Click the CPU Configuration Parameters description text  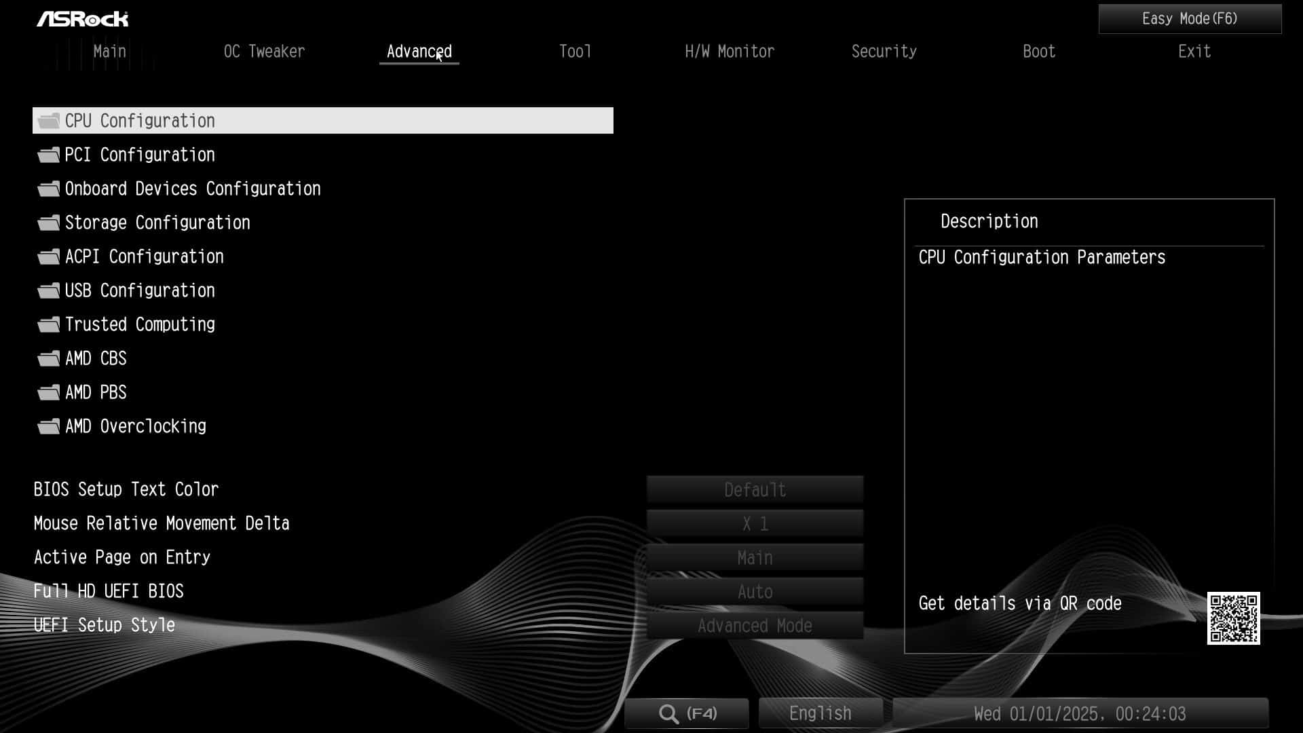(1042, 257)
